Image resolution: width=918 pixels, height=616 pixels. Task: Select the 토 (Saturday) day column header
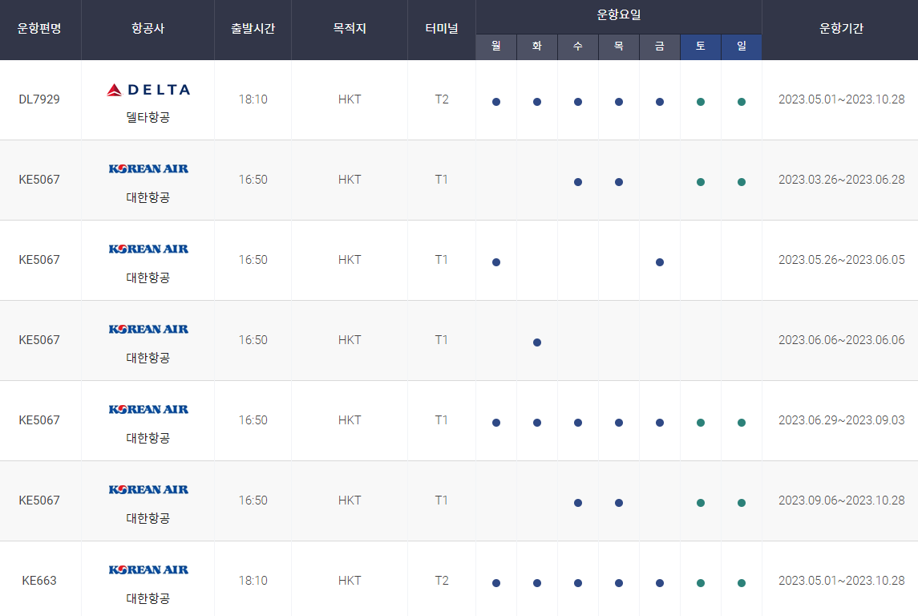click(x=701, y=47)
